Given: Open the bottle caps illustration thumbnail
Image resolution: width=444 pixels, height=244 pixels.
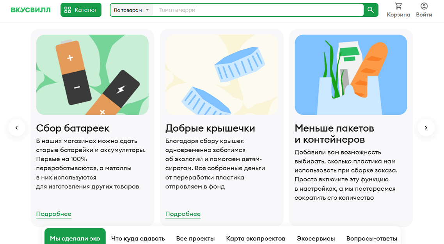Looking at the screenshot, I should click(x=222, y=75).
